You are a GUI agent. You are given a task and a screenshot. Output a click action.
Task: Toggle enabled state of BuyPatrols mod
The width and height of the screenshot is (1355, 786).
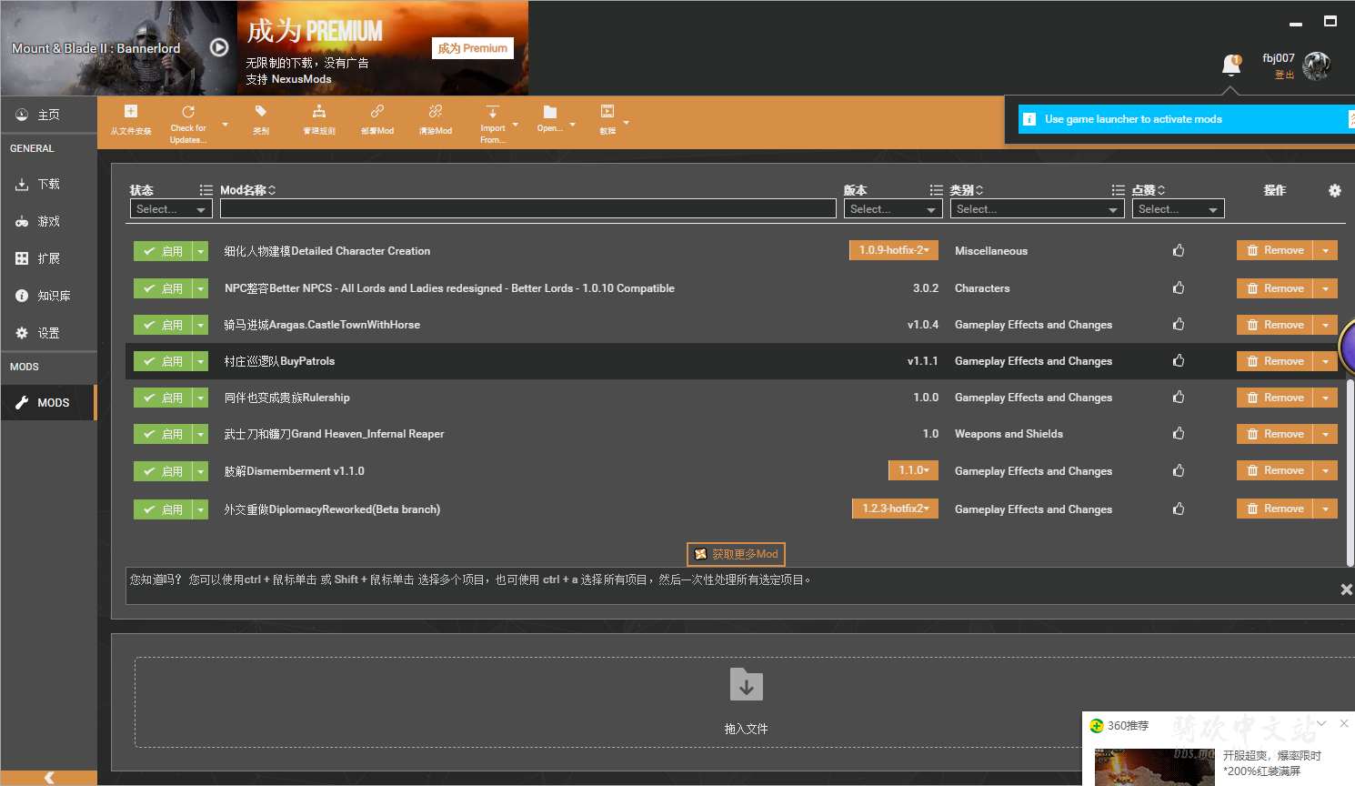(163, 361)
